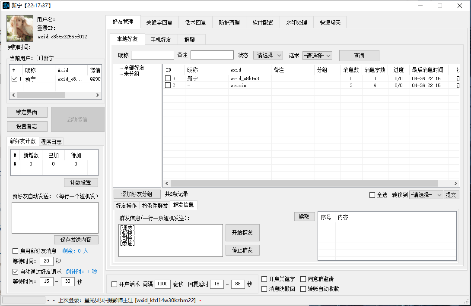The image size is (471, 306).
Task: Click the 添加好友分组 button
Action: (137, 194)
